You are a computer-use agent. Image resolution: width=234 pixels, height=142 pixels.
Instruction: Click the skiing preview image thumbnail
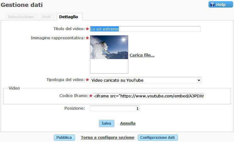[x=109, y=47]
